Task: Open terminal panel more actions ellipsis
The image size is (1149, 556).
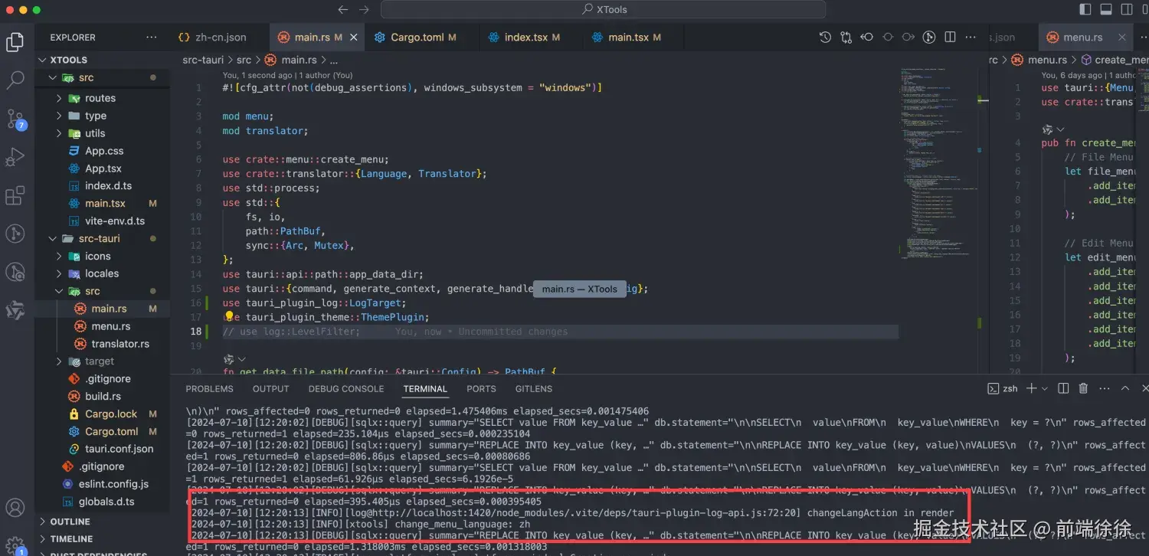Action: point(1105,388)
